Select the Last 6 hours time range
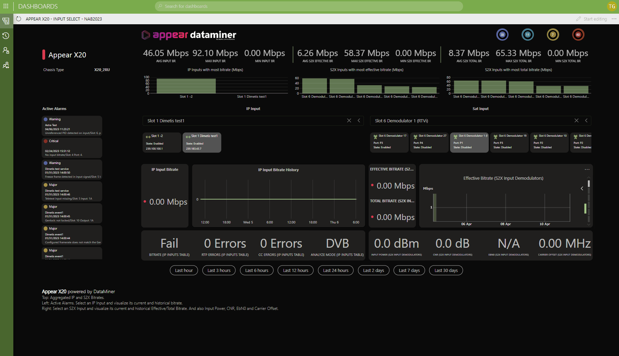The height and width of the screenshot is (356, 619). click(x=257, y=270)
